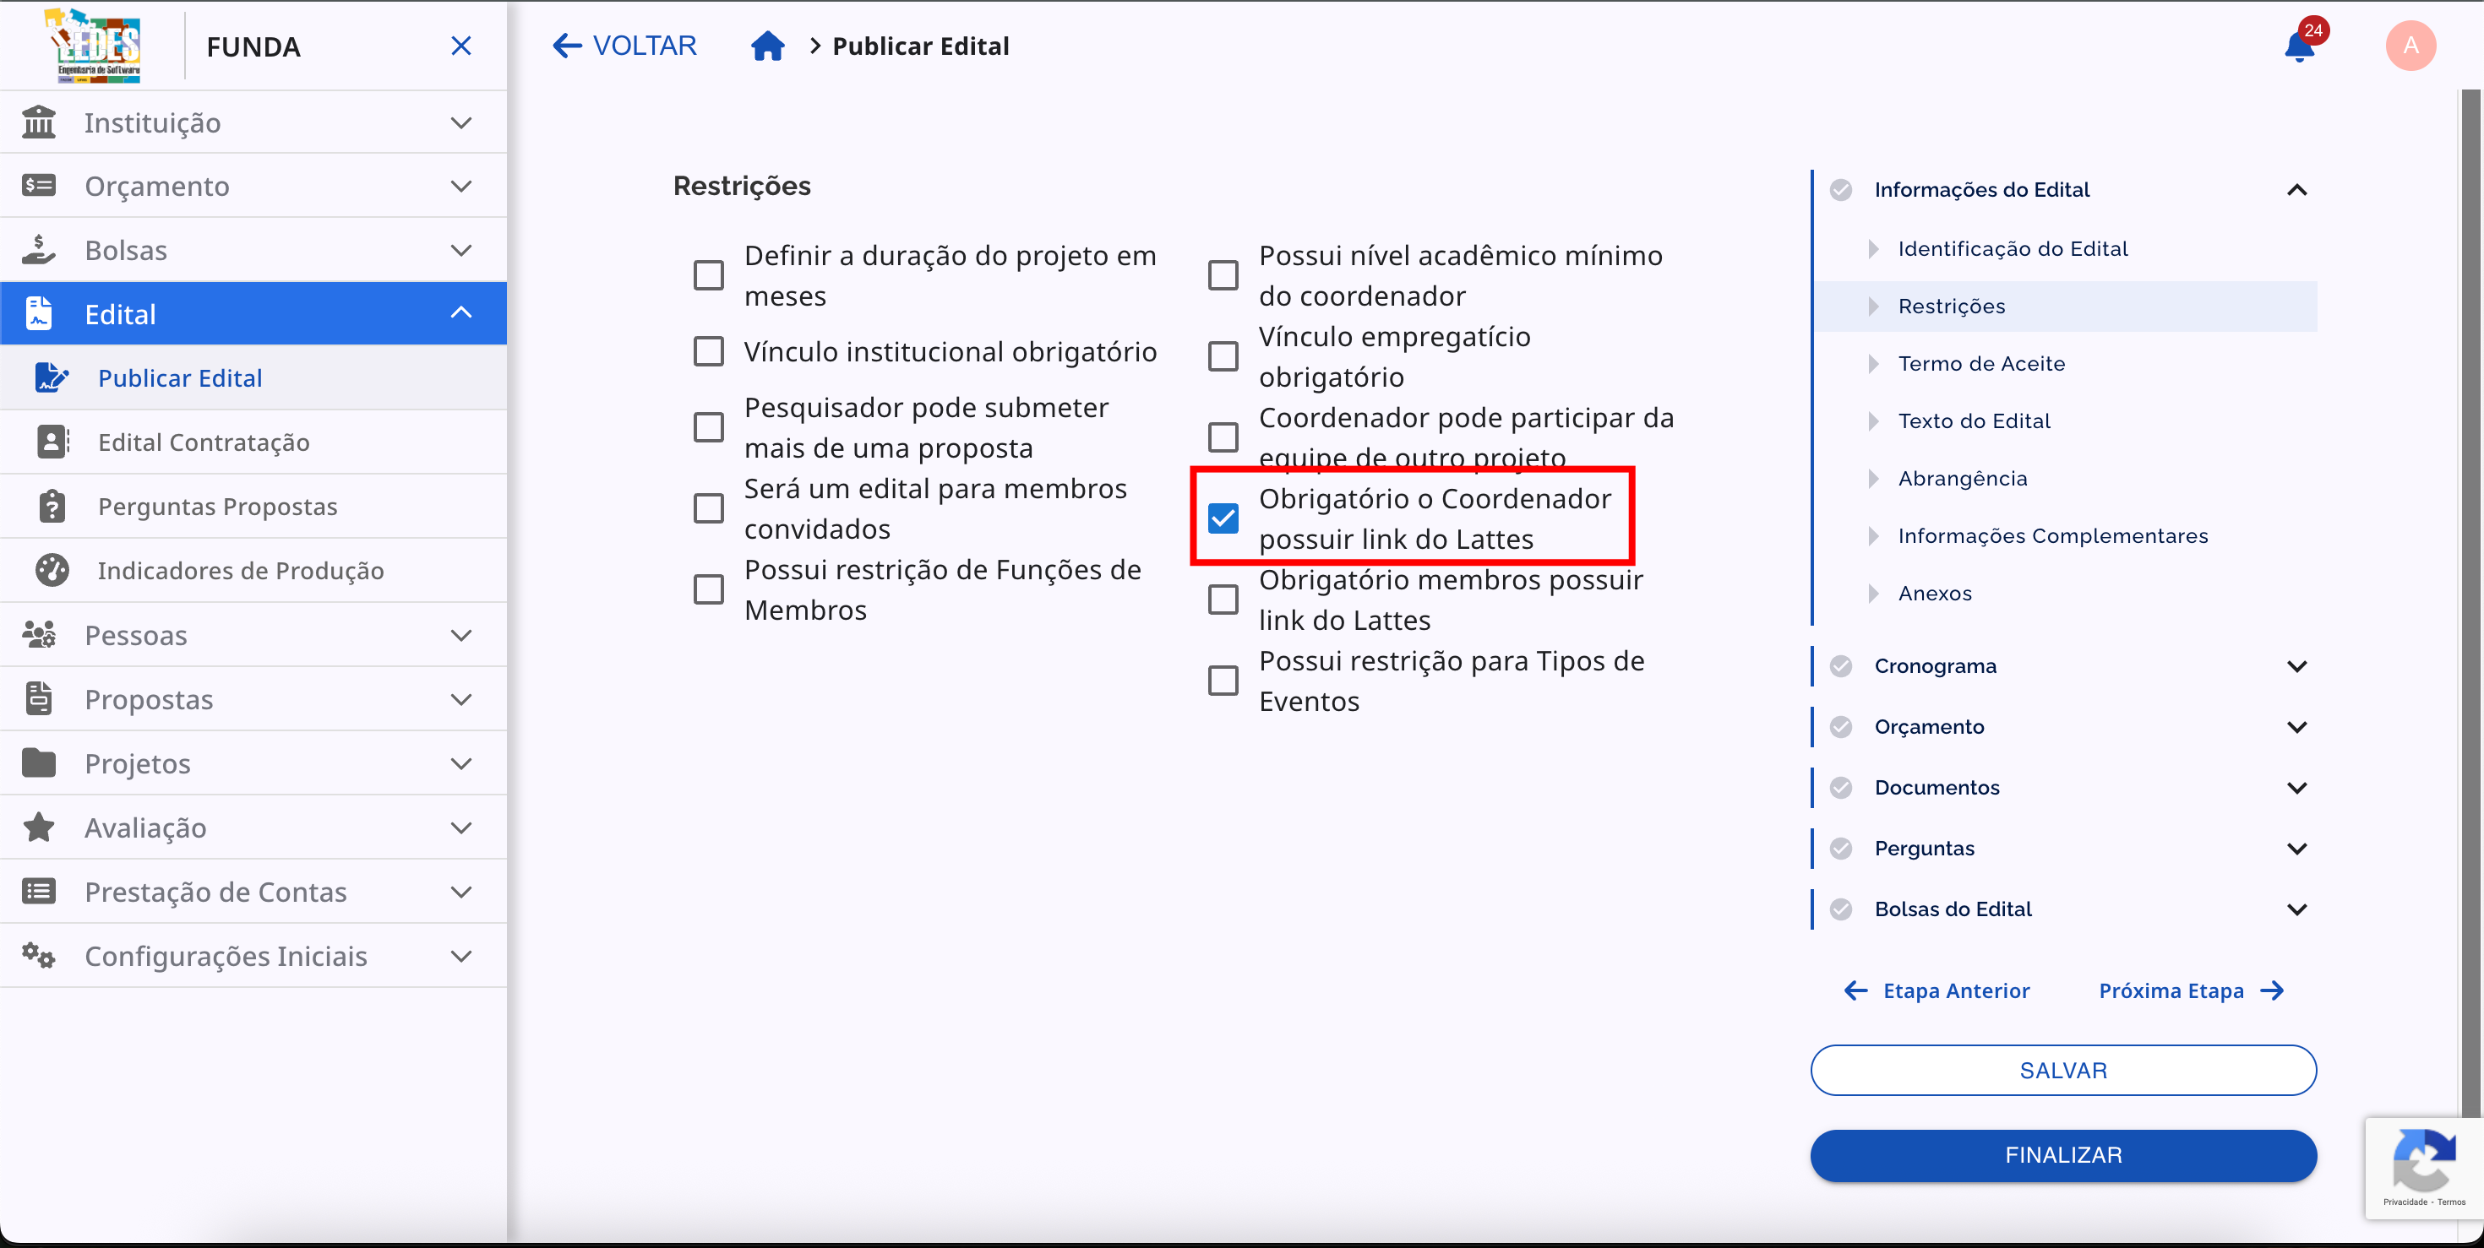
Task: Open the Instituição section icon
Action: [39, 122]
